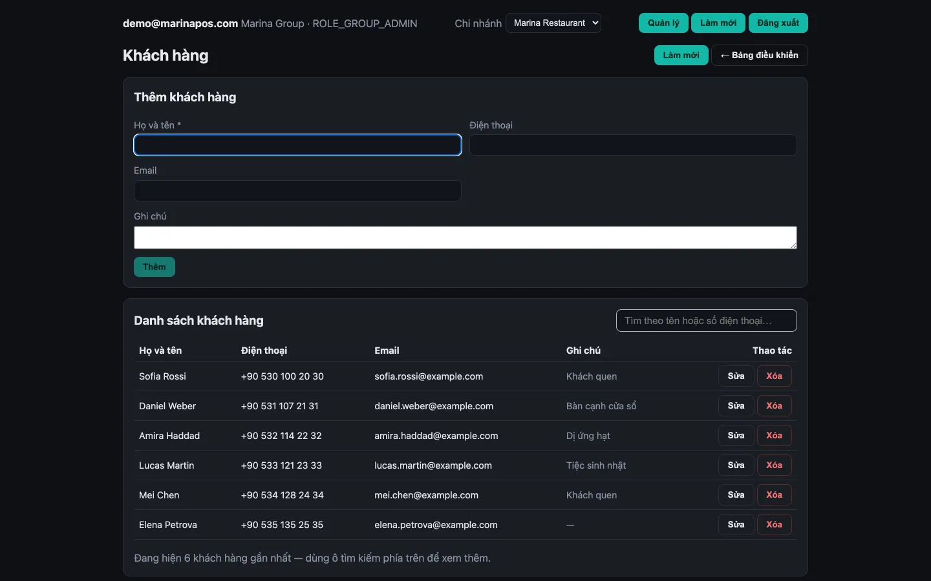Image resolution: width=931 pixels, height=581 pixels.
Task: Focus the Họ và tên input field
Action: click(297, 145)
